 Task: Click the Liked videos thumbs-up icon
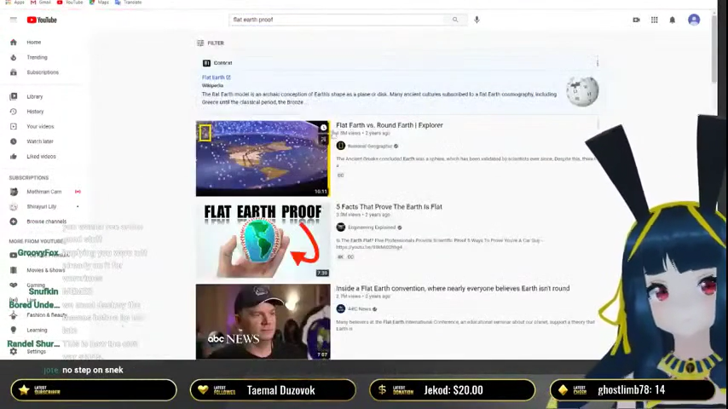[x=14, y=157]
